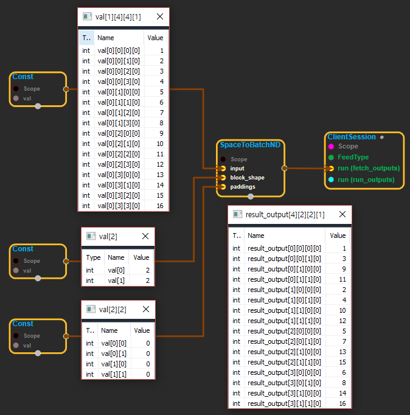Sort by Value column in result_output table
The width and height of the screenshot is (410, 415).
(337, 235)
